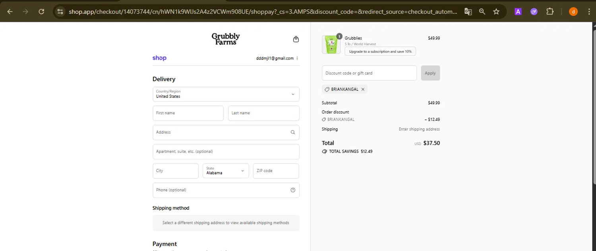Click the browser URL address bar
Image resolution: width=596 pixels, height=251 pixels.
pos(262,11)
